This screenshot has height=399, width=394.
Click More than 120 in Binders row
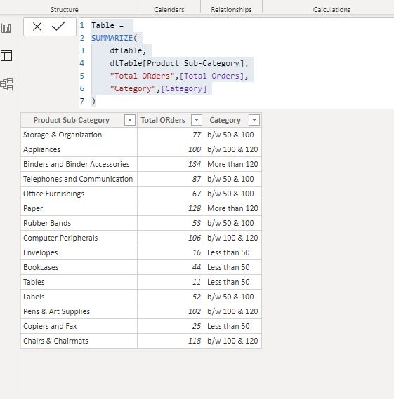click(x=232, y=164)
